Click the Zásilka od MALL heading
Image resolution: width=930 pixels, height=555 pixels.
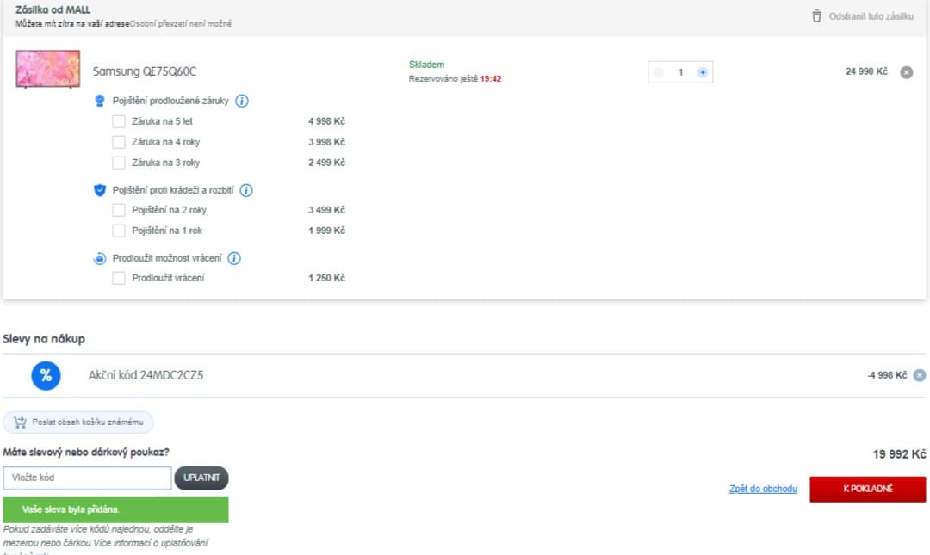[x=53, y=10]
